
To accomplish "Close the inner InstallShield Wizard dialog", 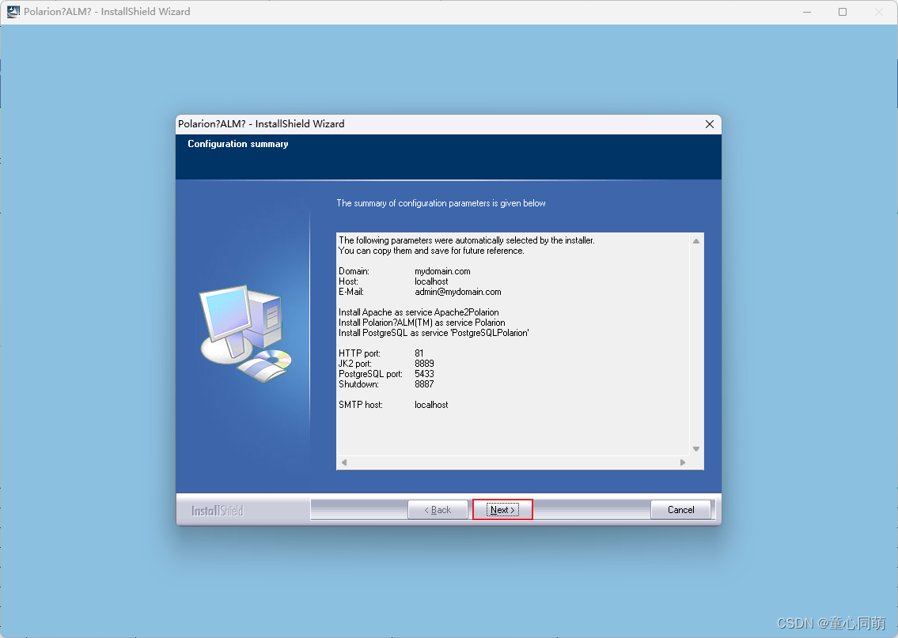I will click(709, 124).
